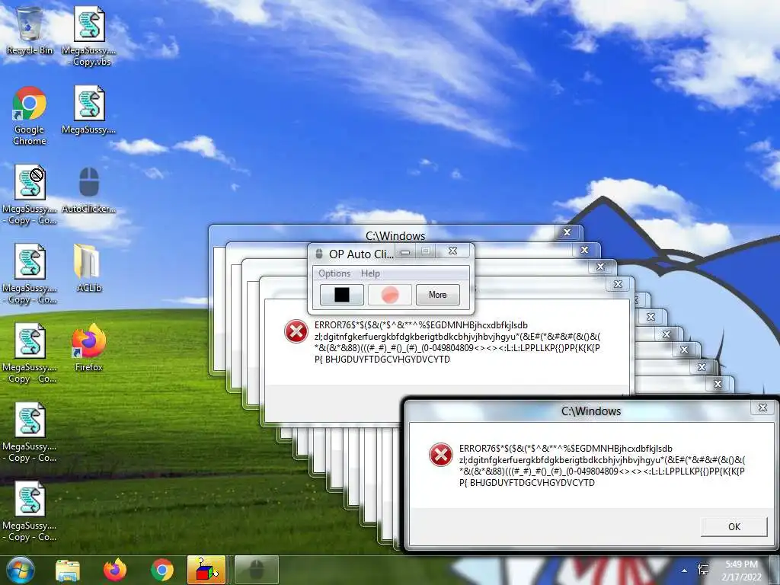Select the AutoClicker desktop icon
The image size is (780, 585).
[89, 189]
